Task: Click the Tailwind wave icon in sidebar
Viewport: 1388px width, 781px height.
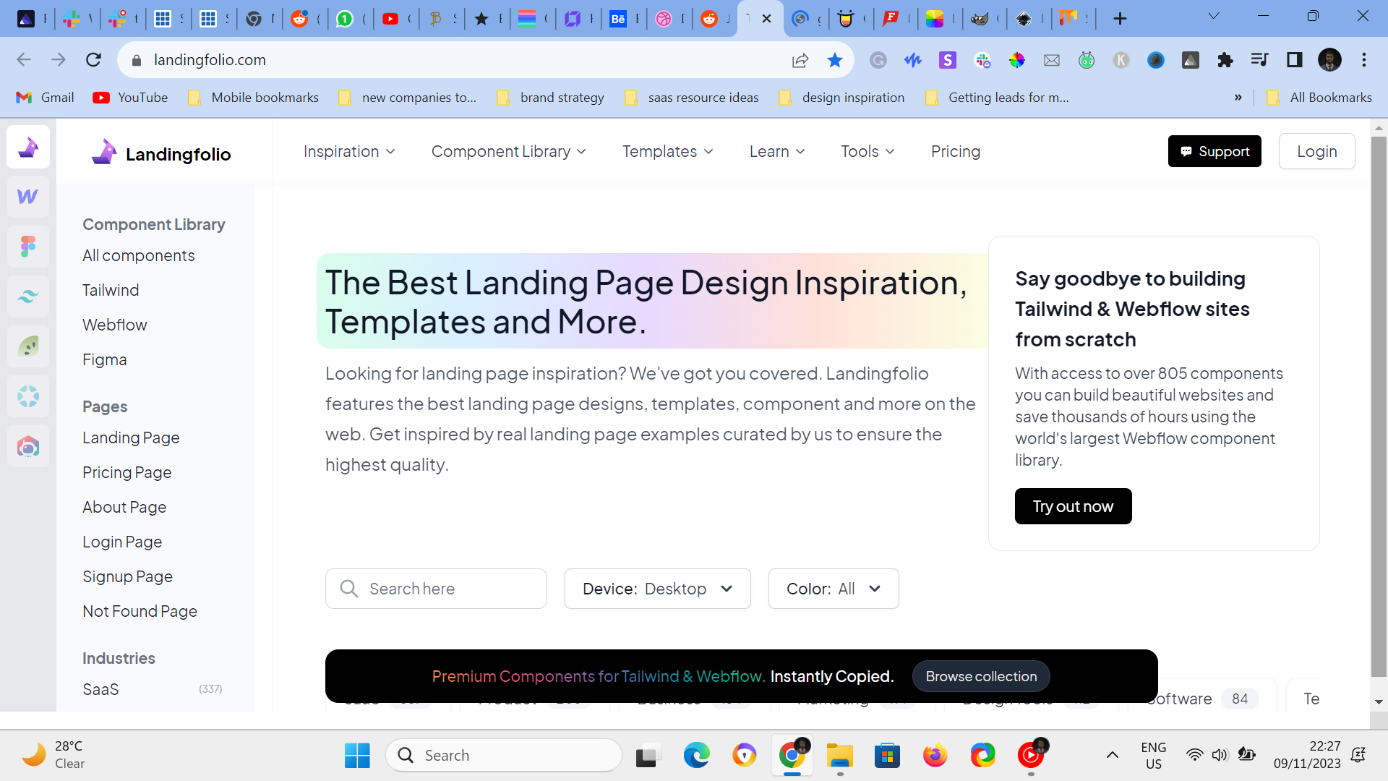Action: 27,296
